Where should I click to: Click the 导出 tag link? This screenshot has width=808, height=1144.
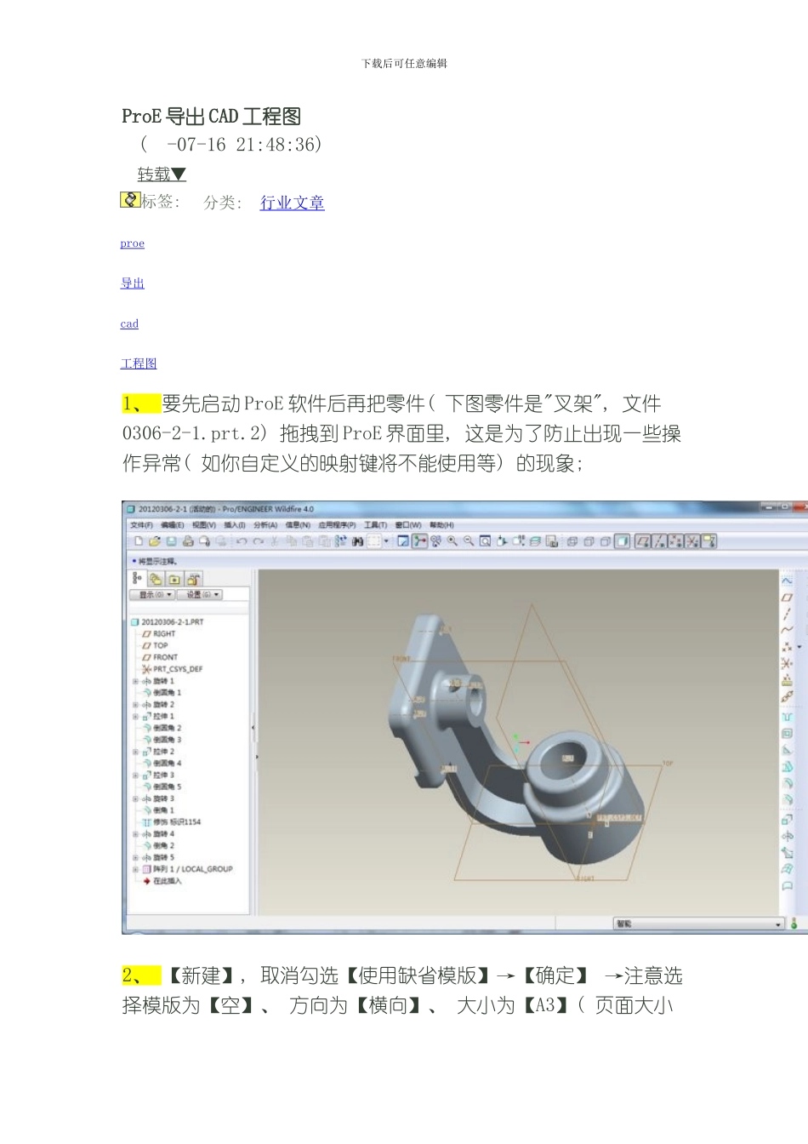(x=133, y=283)
